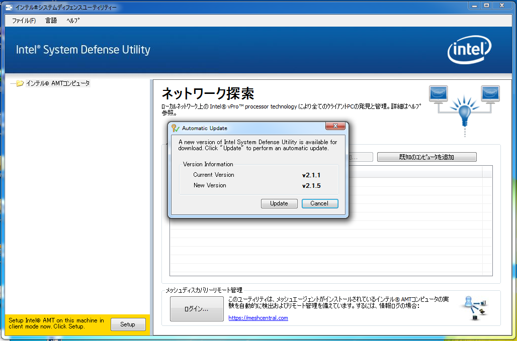Open the ヘルプ menu
The image size is (517, 341).
[73, 21]
